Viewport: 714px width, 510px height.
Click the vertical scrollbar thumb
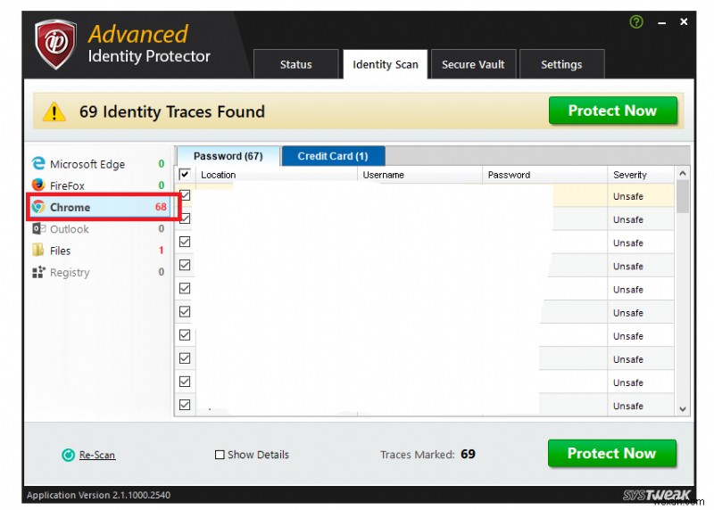coord(682,196)
